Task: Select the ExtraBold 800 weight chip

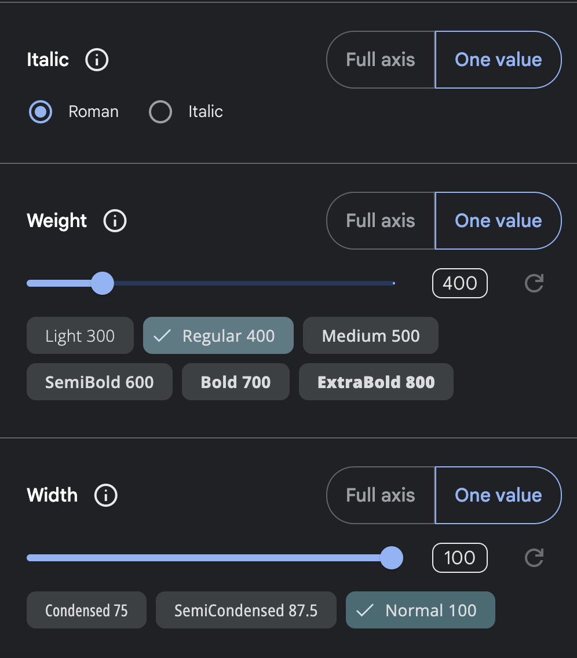Action: click(x=376, y=382)
